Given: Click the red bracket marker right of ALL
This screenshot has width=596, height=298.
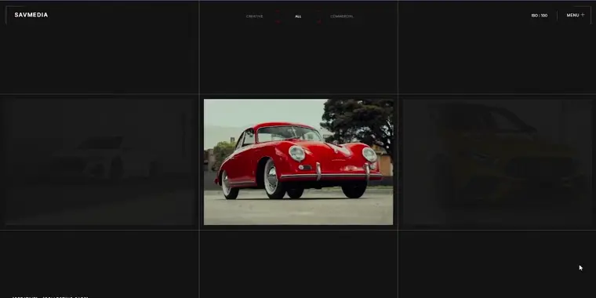Looking at the screenshot, I should (x=319, y=16).
